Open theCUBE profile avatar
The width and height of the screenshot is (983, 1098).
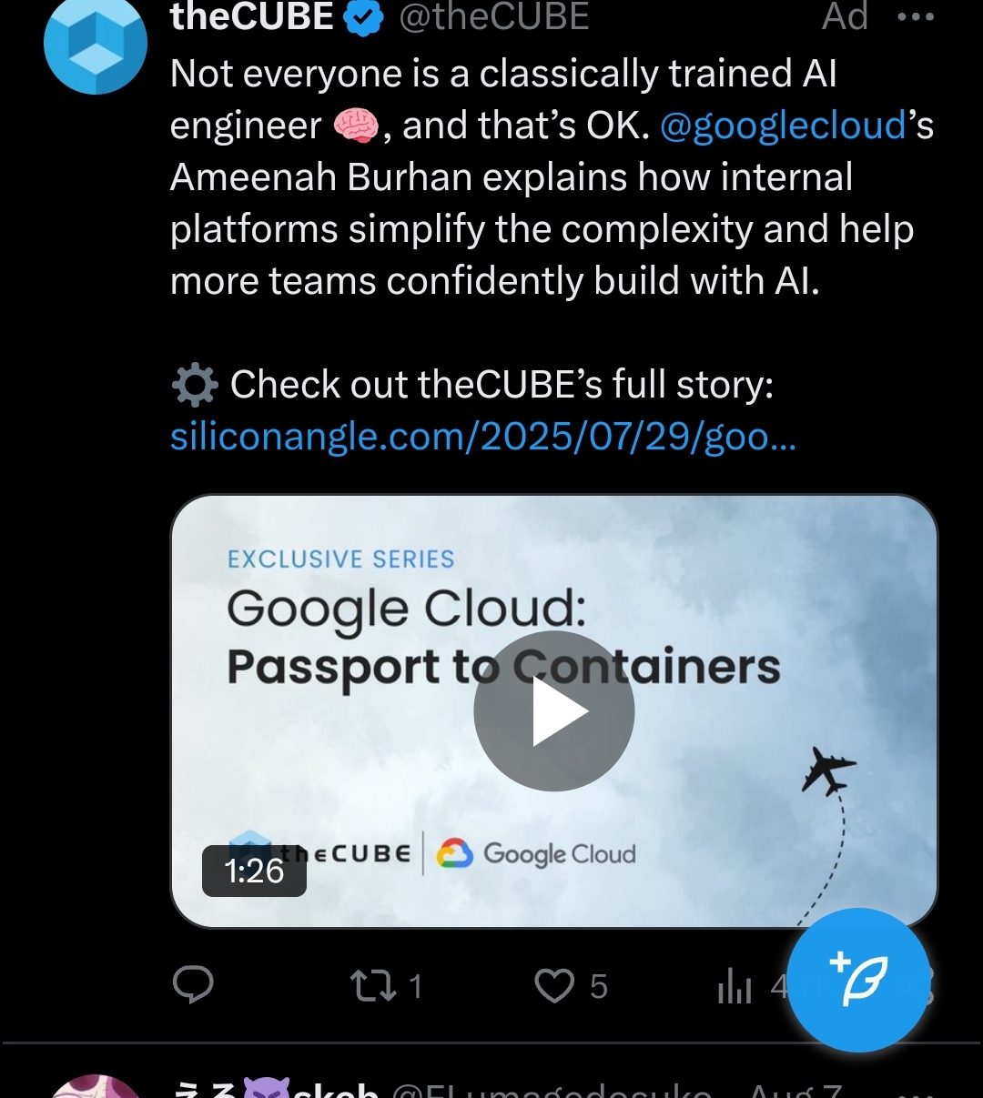pos(96,43)
